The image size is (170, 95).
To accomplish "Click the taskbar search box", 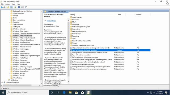I will click(27, 93).
